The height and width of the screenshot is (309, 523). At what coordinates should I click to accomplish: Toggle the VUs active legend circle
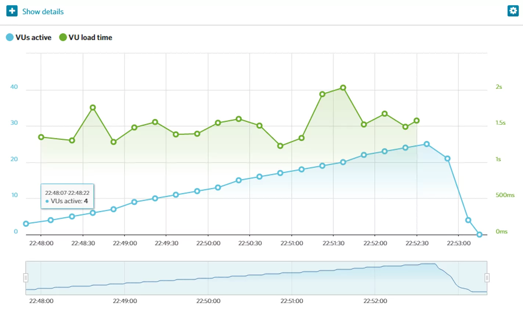pos(10,37)
